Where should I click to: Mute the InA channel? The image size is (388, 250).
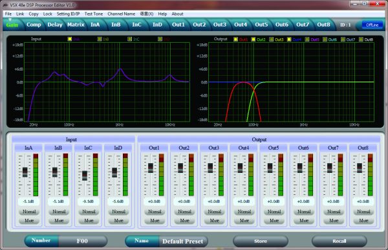[x=29, y=220]
